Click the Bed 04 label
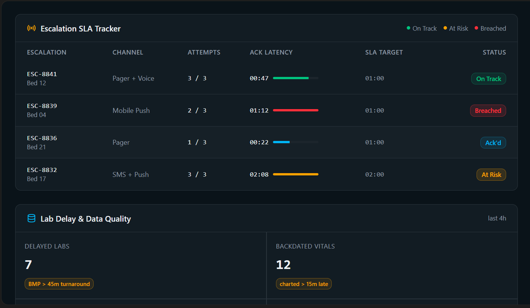 click(x=36, y=115)
